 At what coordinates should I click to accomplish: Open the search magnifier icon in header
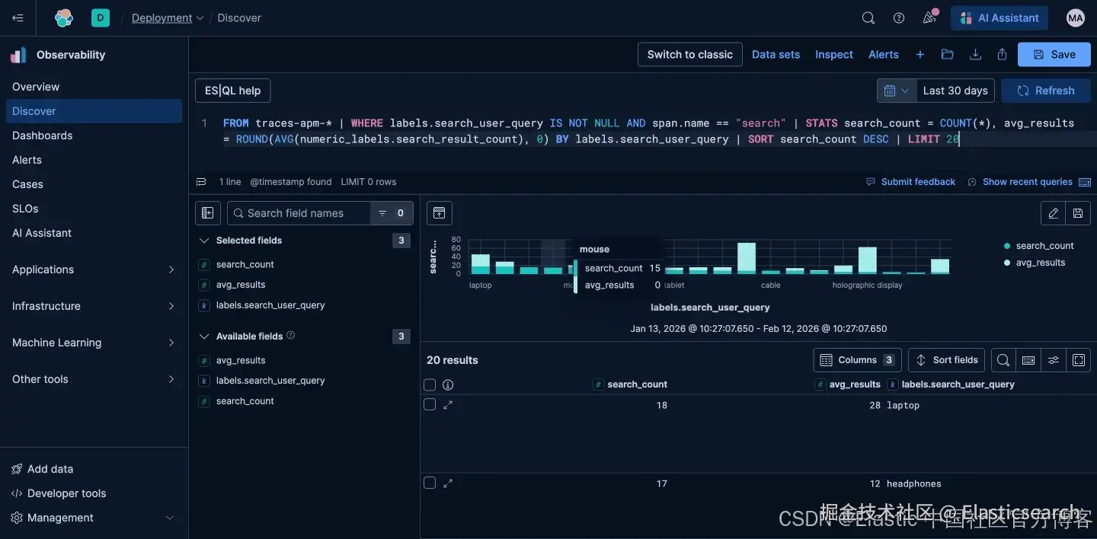tap(868, 18)
